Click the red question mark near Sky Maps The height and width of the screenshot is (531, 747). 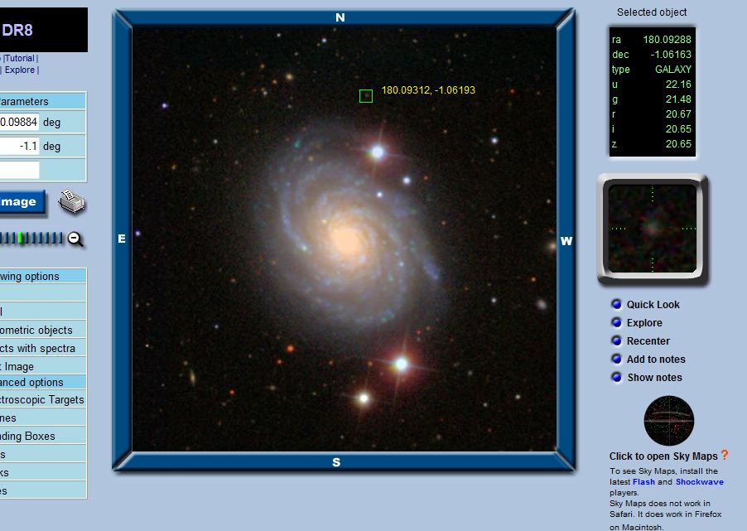[x=725, y=455]
